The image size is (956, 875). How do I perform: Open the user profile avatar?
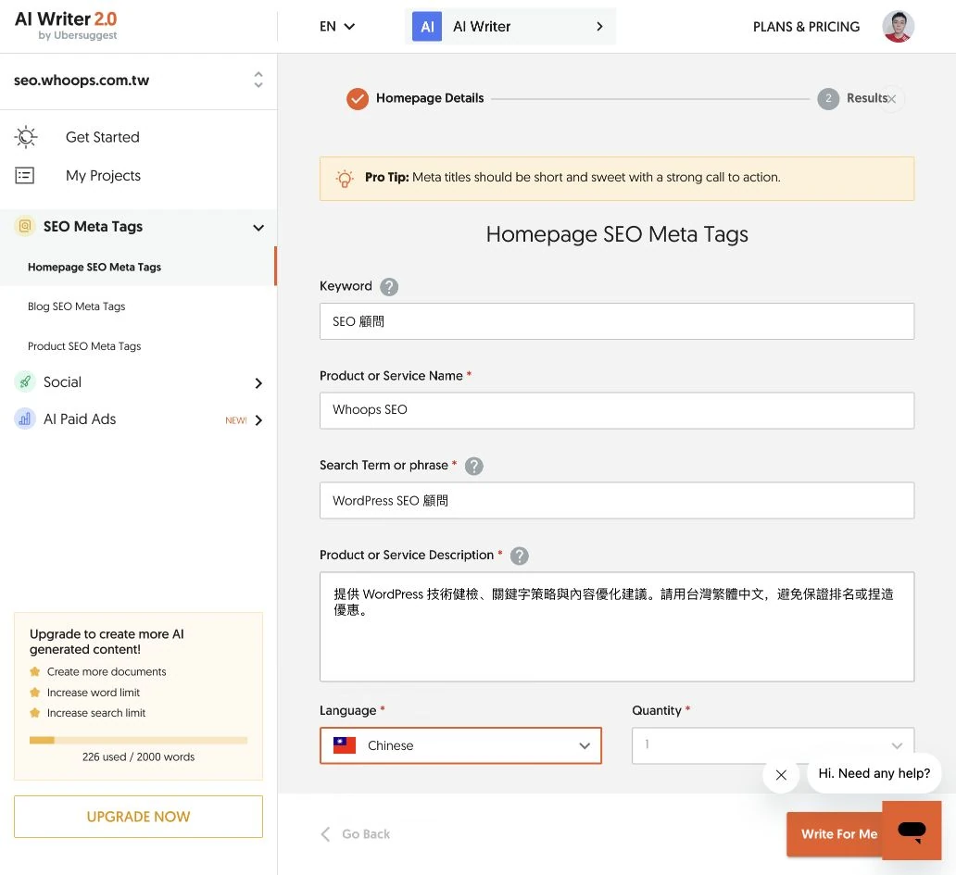pos(898,26)
